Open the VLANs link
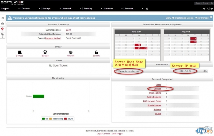214x136 pixels. pos(158,114)
